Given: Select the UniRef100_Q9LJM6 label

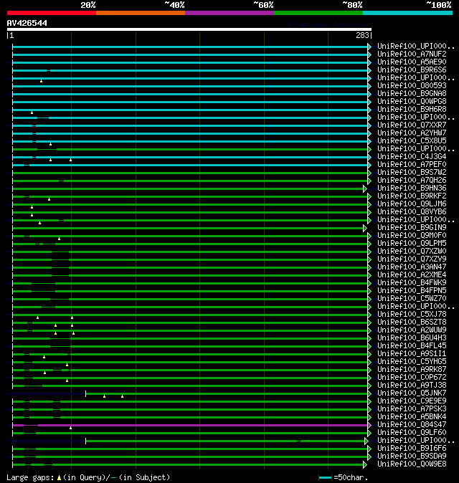Looking at the screenshot, I should tap(412, 204).
